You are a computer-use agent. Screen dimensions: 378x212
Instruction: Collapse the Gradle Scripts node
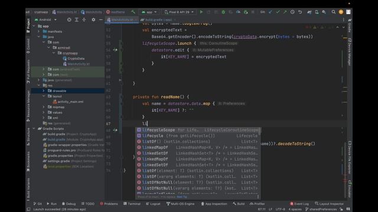[34, 128]
